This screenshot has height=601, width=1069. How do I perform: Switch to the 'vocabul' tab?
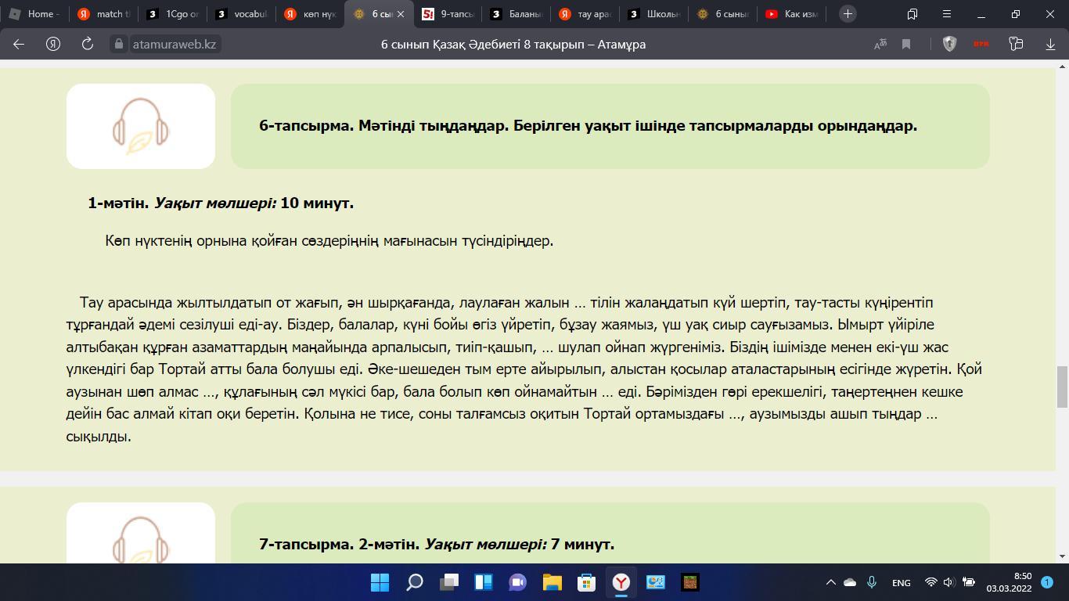coord(241,14)
